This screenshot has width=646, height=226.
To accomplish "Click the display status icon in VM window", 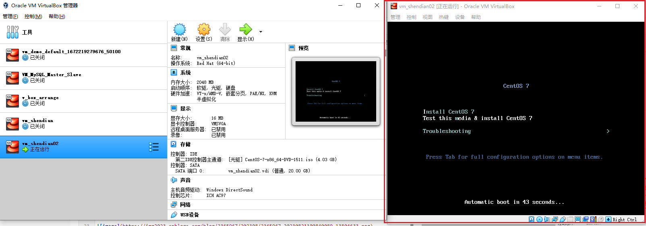I will click(578, 219).
